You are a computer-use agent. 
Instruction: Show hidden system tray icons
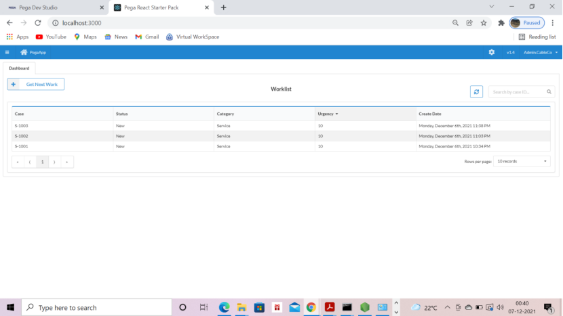click(447, 307)
